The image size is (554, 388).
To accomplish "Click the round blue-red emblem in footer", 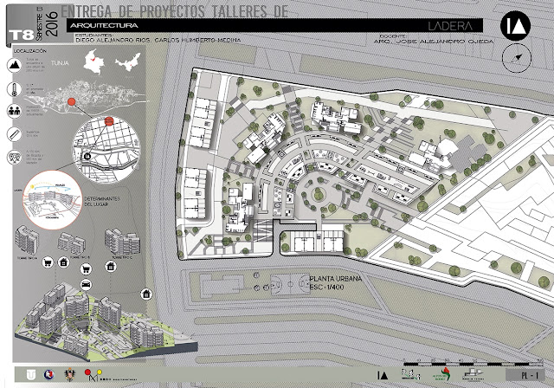I will click(x=48, y=374).
